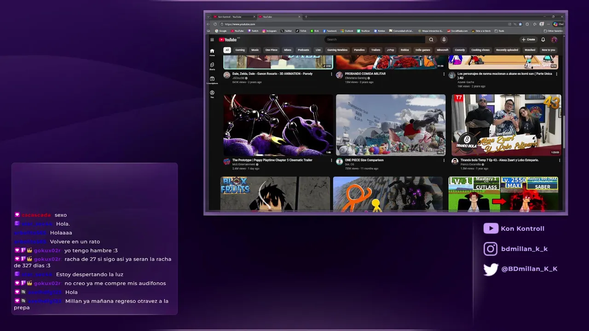Select the Podcasts filter chip
Image resolution: width=589 pixels, height=331 pixels.
tap(303, 50)
